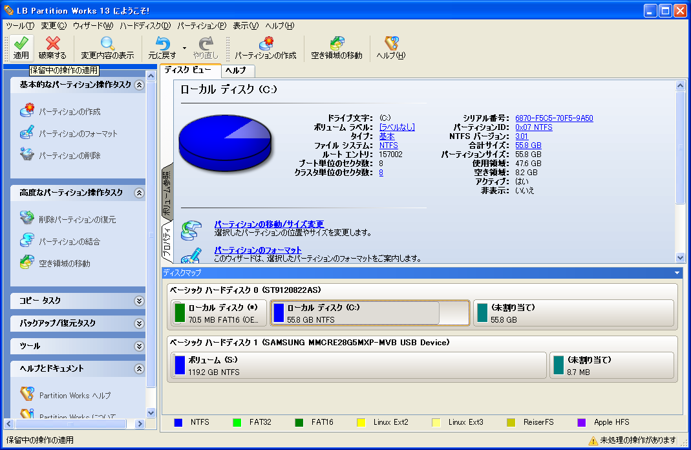
Task: Open 変更内容の表示 magnifier toolbar icon
Action: pyautogui.click(x=107, y=44)
